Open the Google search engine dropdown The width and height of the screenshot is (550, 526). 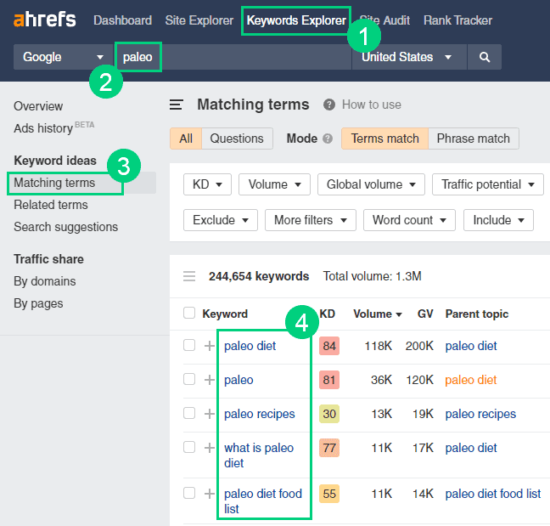[x=63, y=57]
